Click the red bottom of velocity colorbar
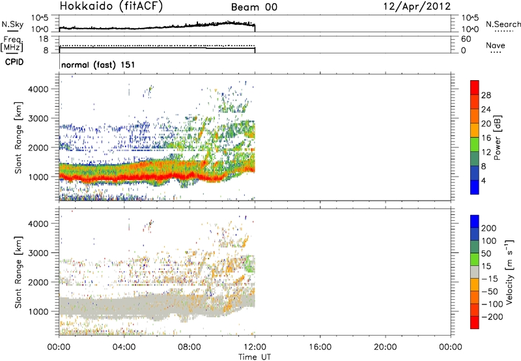This screenshot has width=521, height=361. click(475, 323)
